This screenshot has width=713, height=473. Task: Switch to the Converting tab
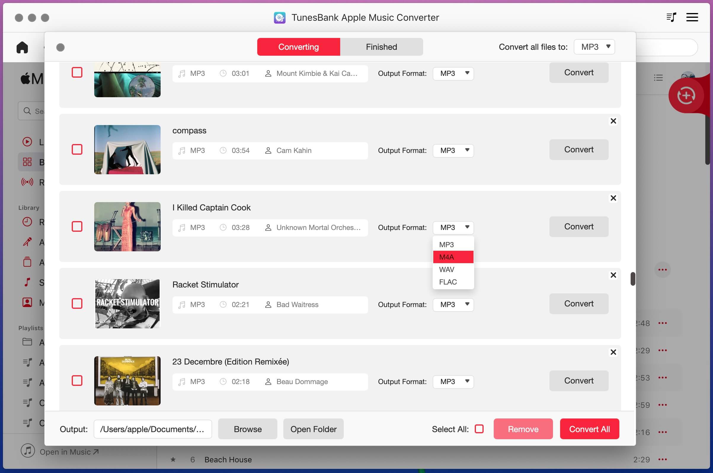click(x=299, y=47)
